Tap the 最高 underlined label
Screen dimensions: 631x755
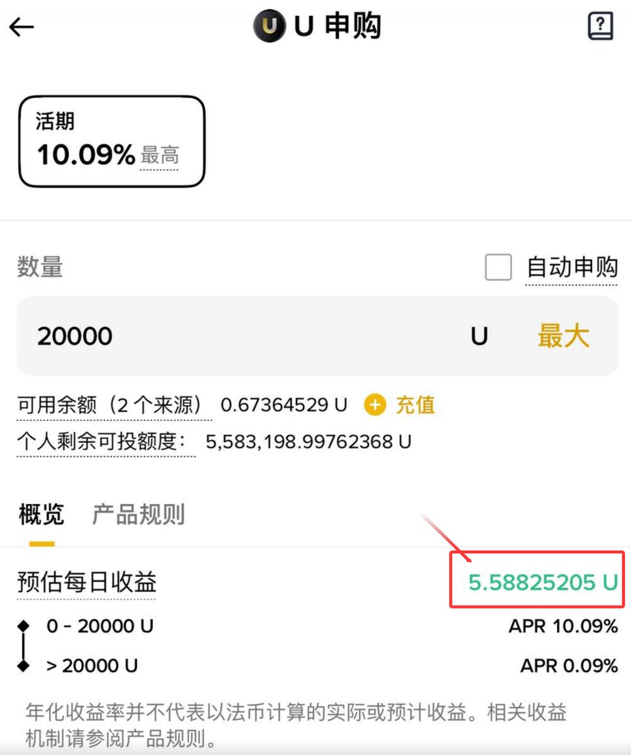[160, 155]
